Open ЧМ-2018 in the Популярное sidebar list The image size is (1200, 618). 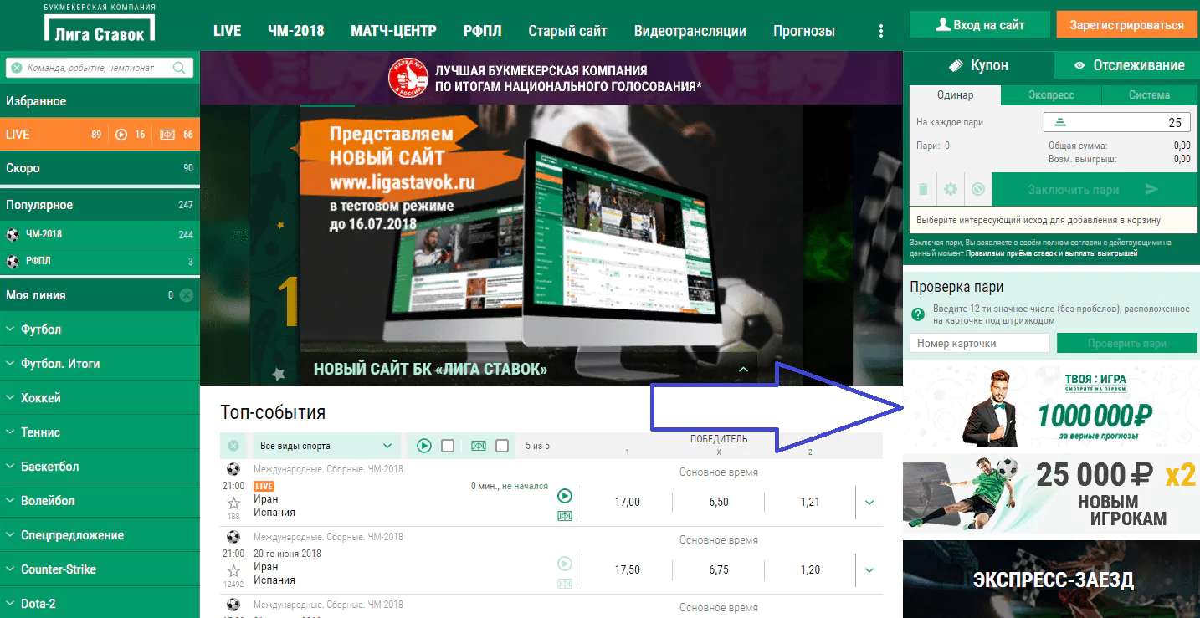point(100,234)
